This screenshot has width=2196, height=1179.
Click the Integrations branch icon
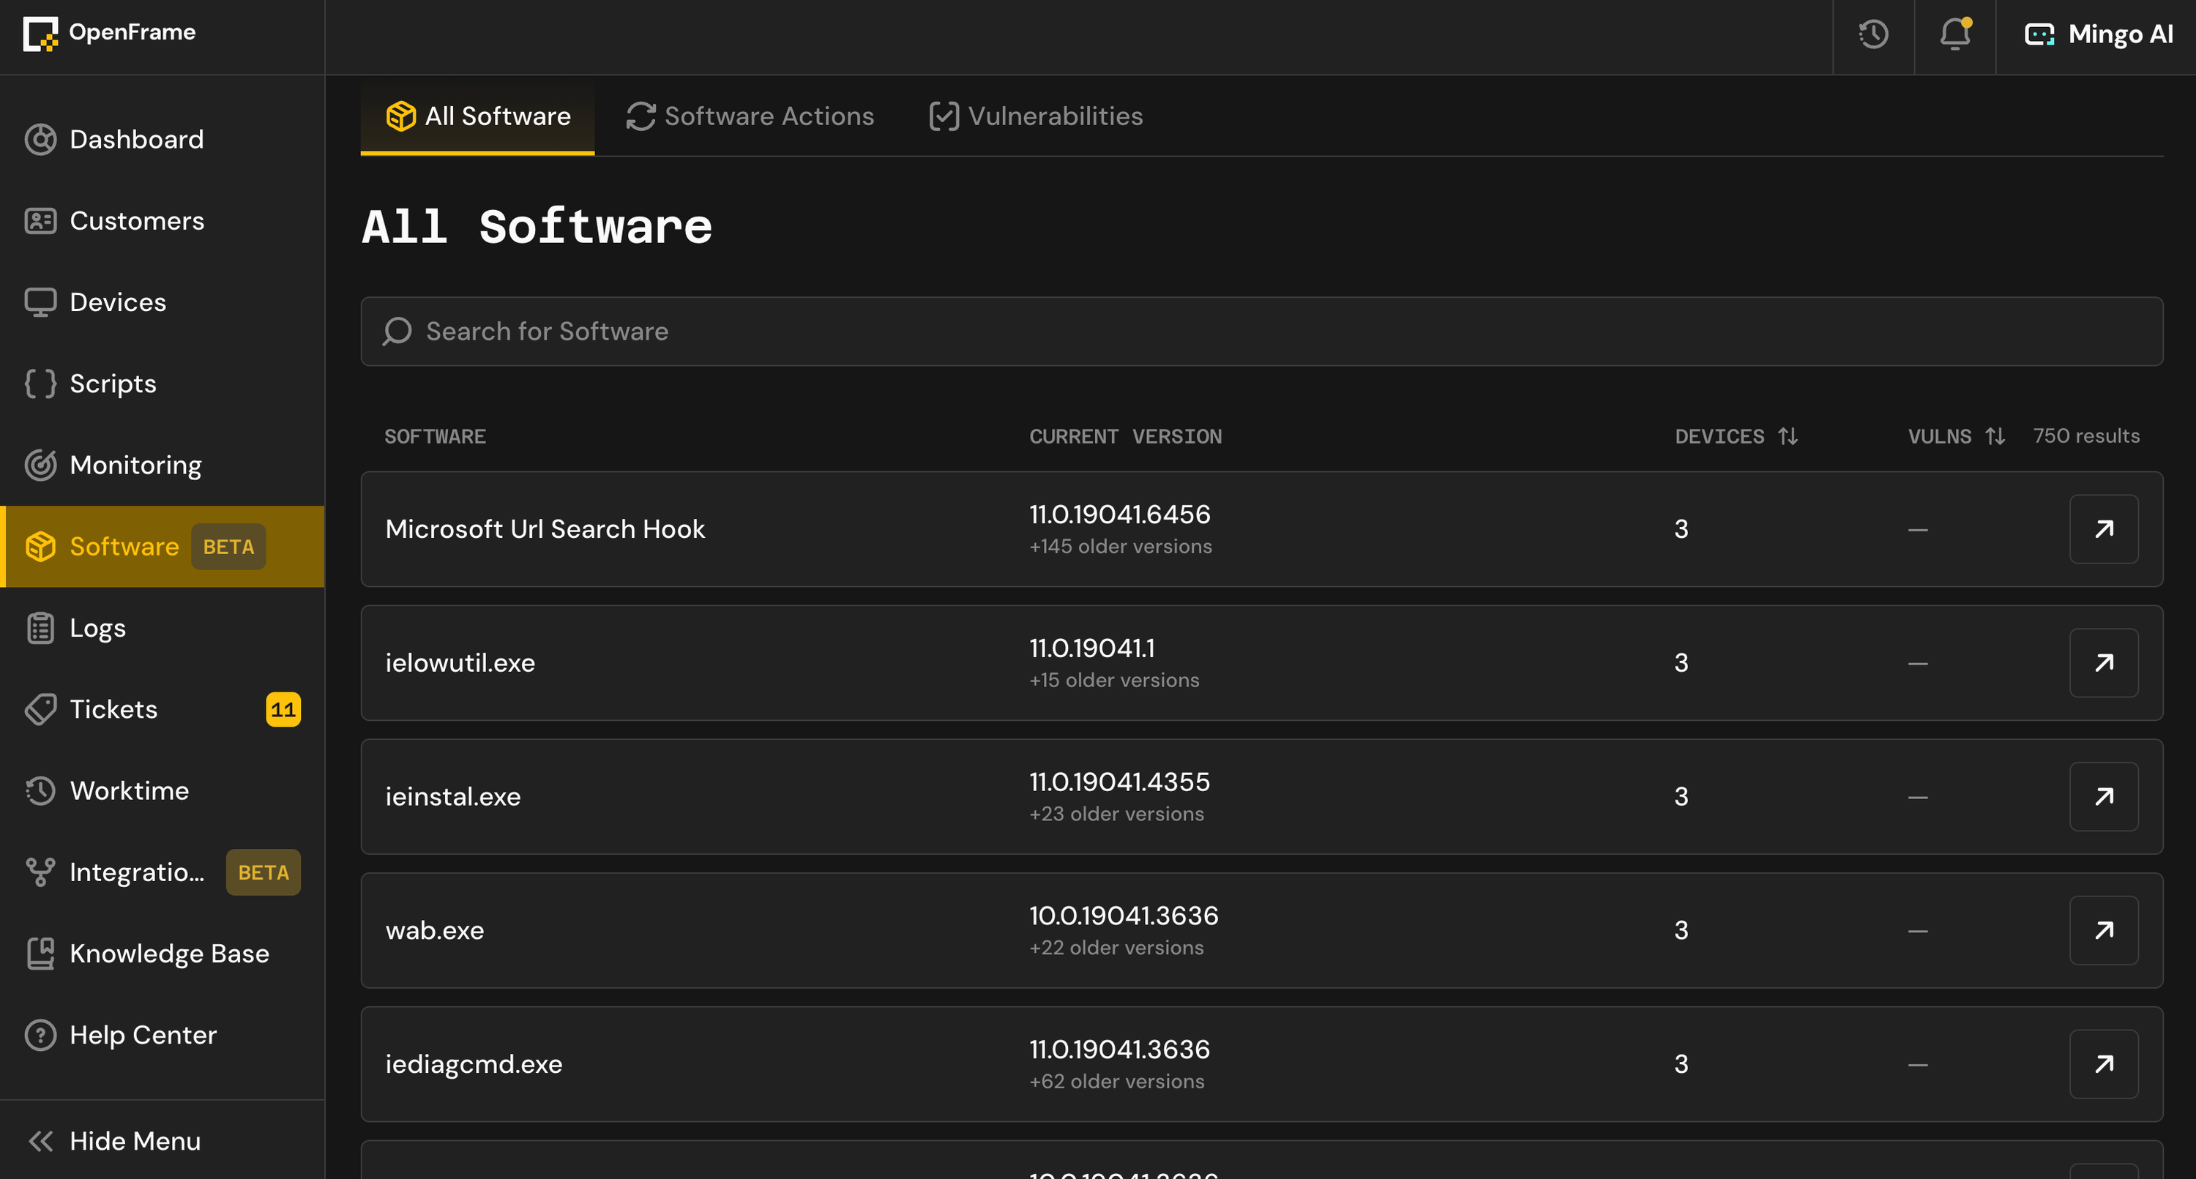[x=40, y=872]
